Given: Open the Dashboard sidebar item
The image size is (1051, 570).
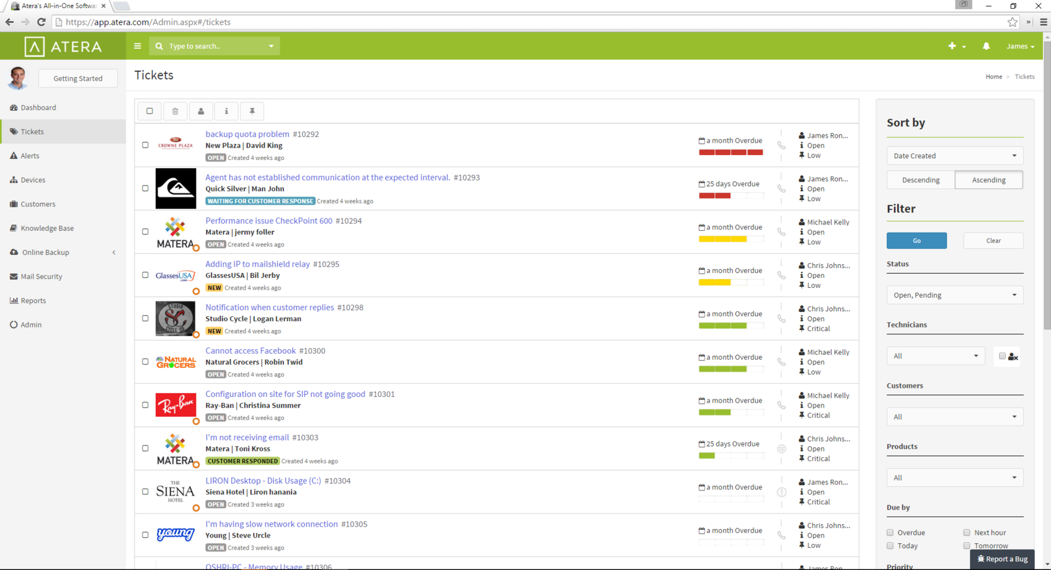Looking at the screenshot, I should pyautogui.click(x=63, y=107).
